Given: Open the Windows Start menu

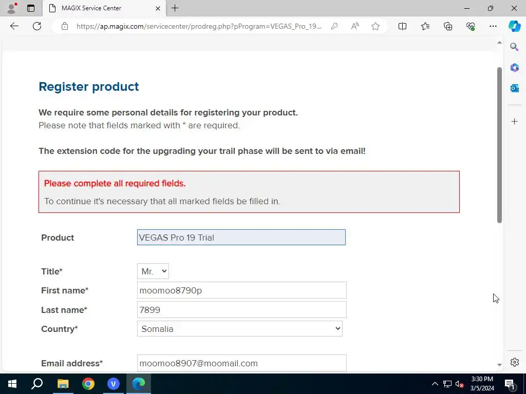Looking at the screenshot, I should (12, 384).
